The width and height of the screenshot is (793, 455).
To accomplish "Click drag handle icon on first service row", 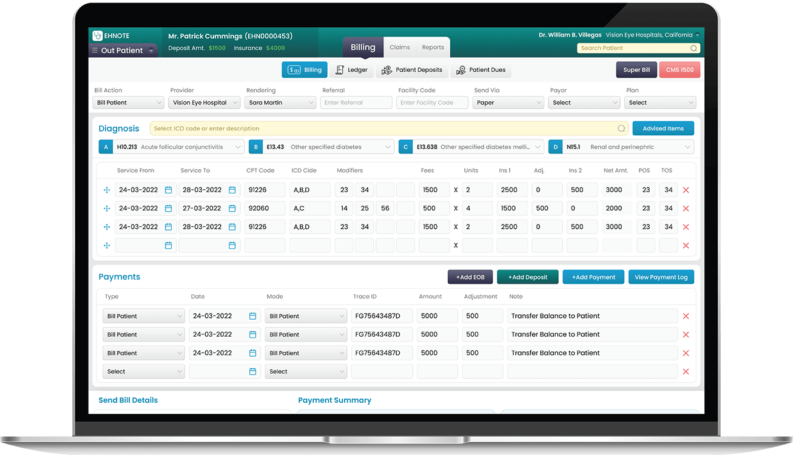I will pos(107,190).
